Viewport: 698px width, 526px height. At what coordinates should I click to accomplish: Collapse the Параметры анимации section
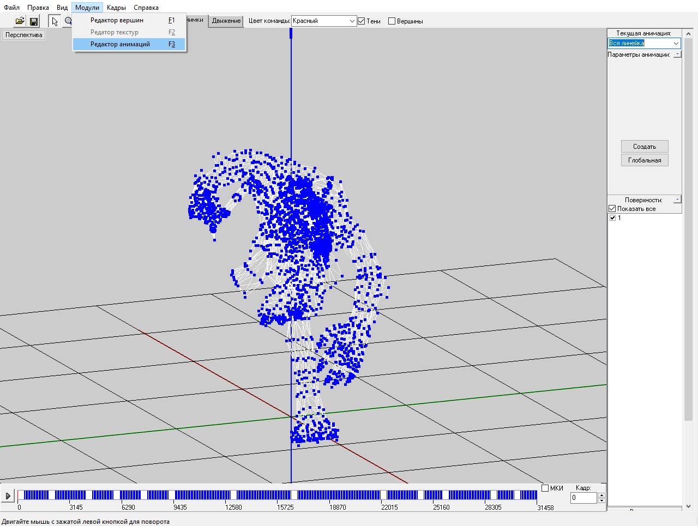[677, 55]
